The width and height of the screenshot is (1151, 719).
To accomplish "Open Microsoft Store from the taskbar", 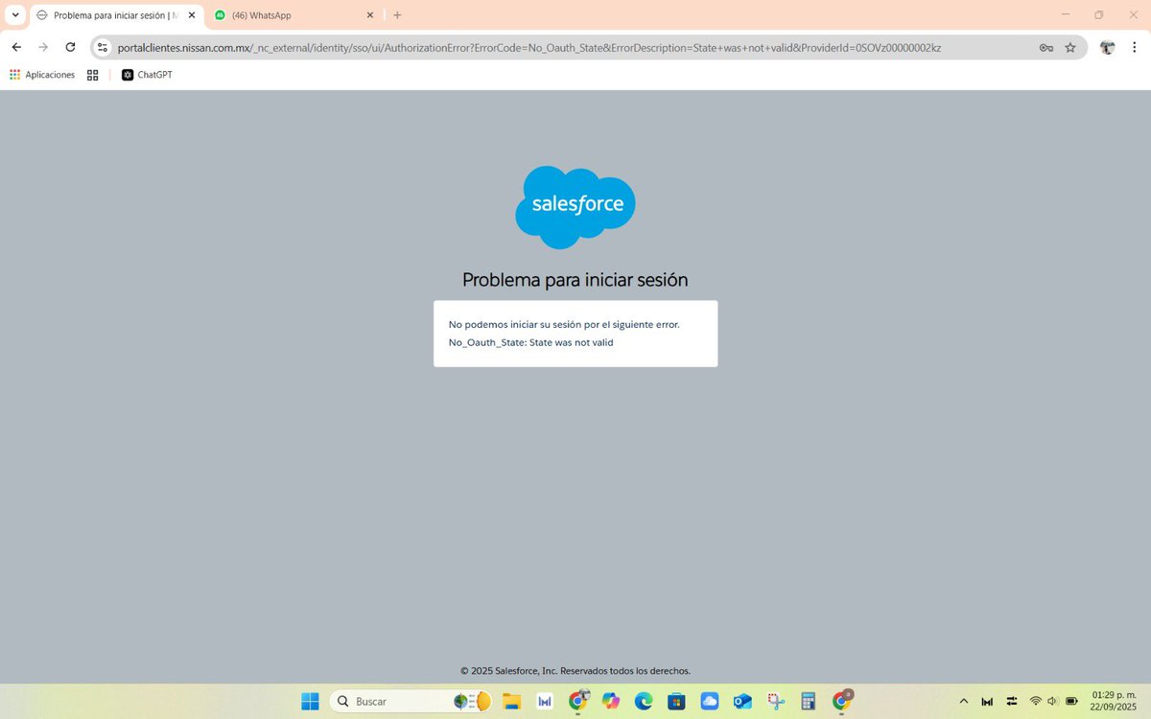I will [676, 702].
